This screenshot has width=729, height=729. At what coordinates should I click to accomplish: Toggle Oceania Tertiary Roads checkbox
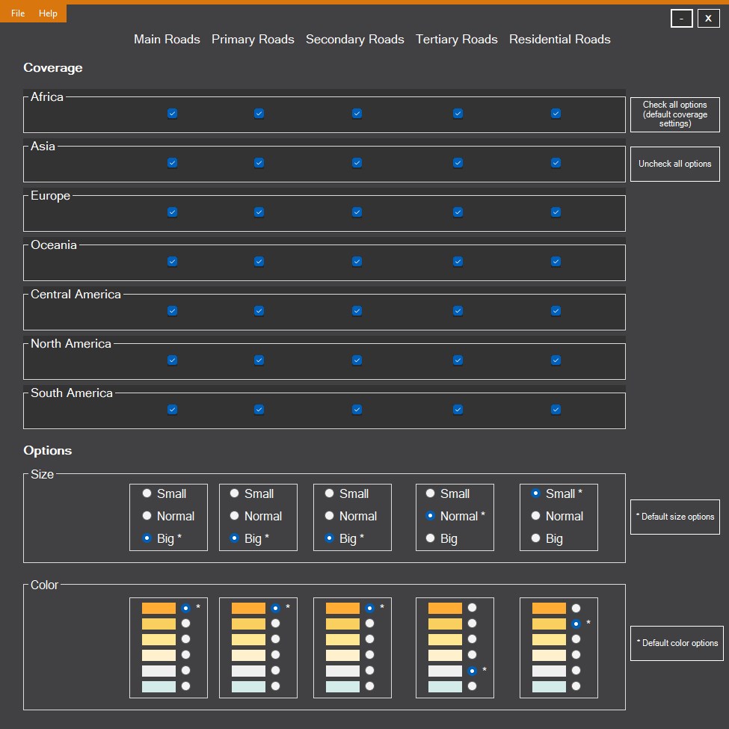[458, 262]
